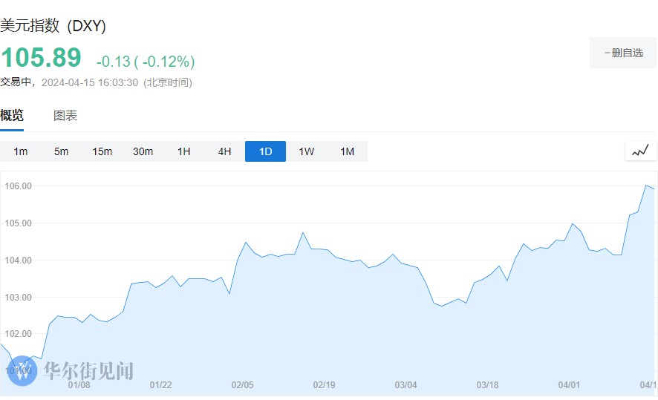Set chart period to 30m

pyautogui.click(x=143, y=151)
